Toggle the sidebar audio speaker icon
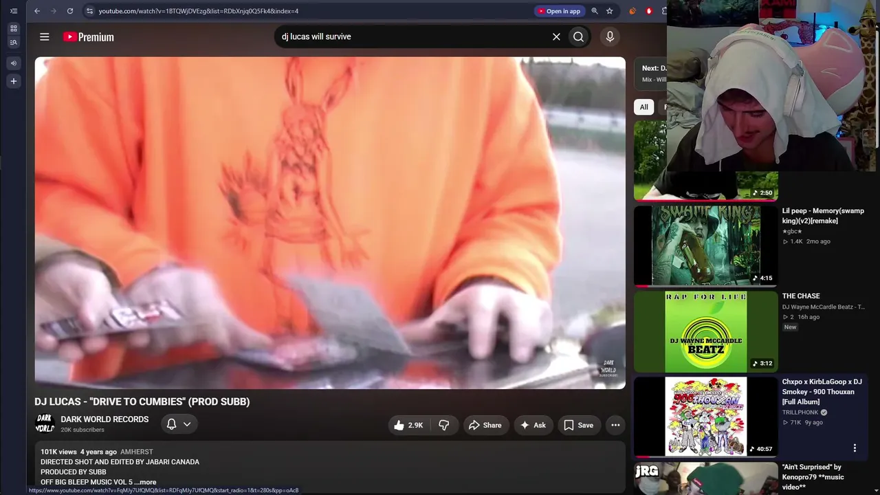 [x=14, y=63]
